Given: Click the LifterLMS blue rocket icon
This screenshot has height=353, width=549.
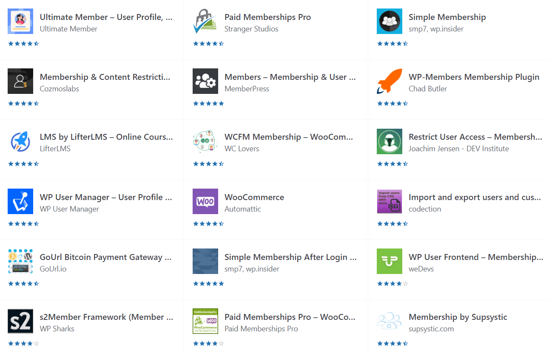Looking at the screenshot, I should pos(20,141).
